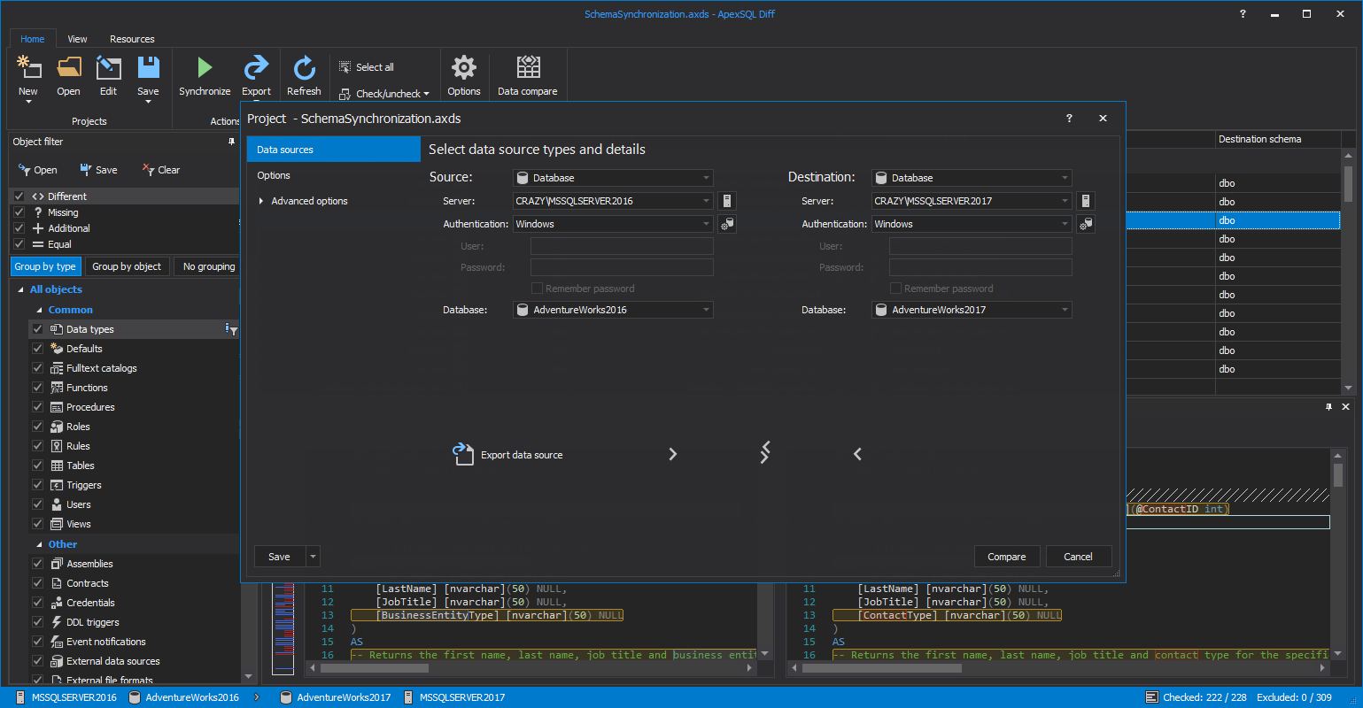The image size is (1363, 708).
Task: Click Select all in the ribbon
Action: (x=367, y=67)
